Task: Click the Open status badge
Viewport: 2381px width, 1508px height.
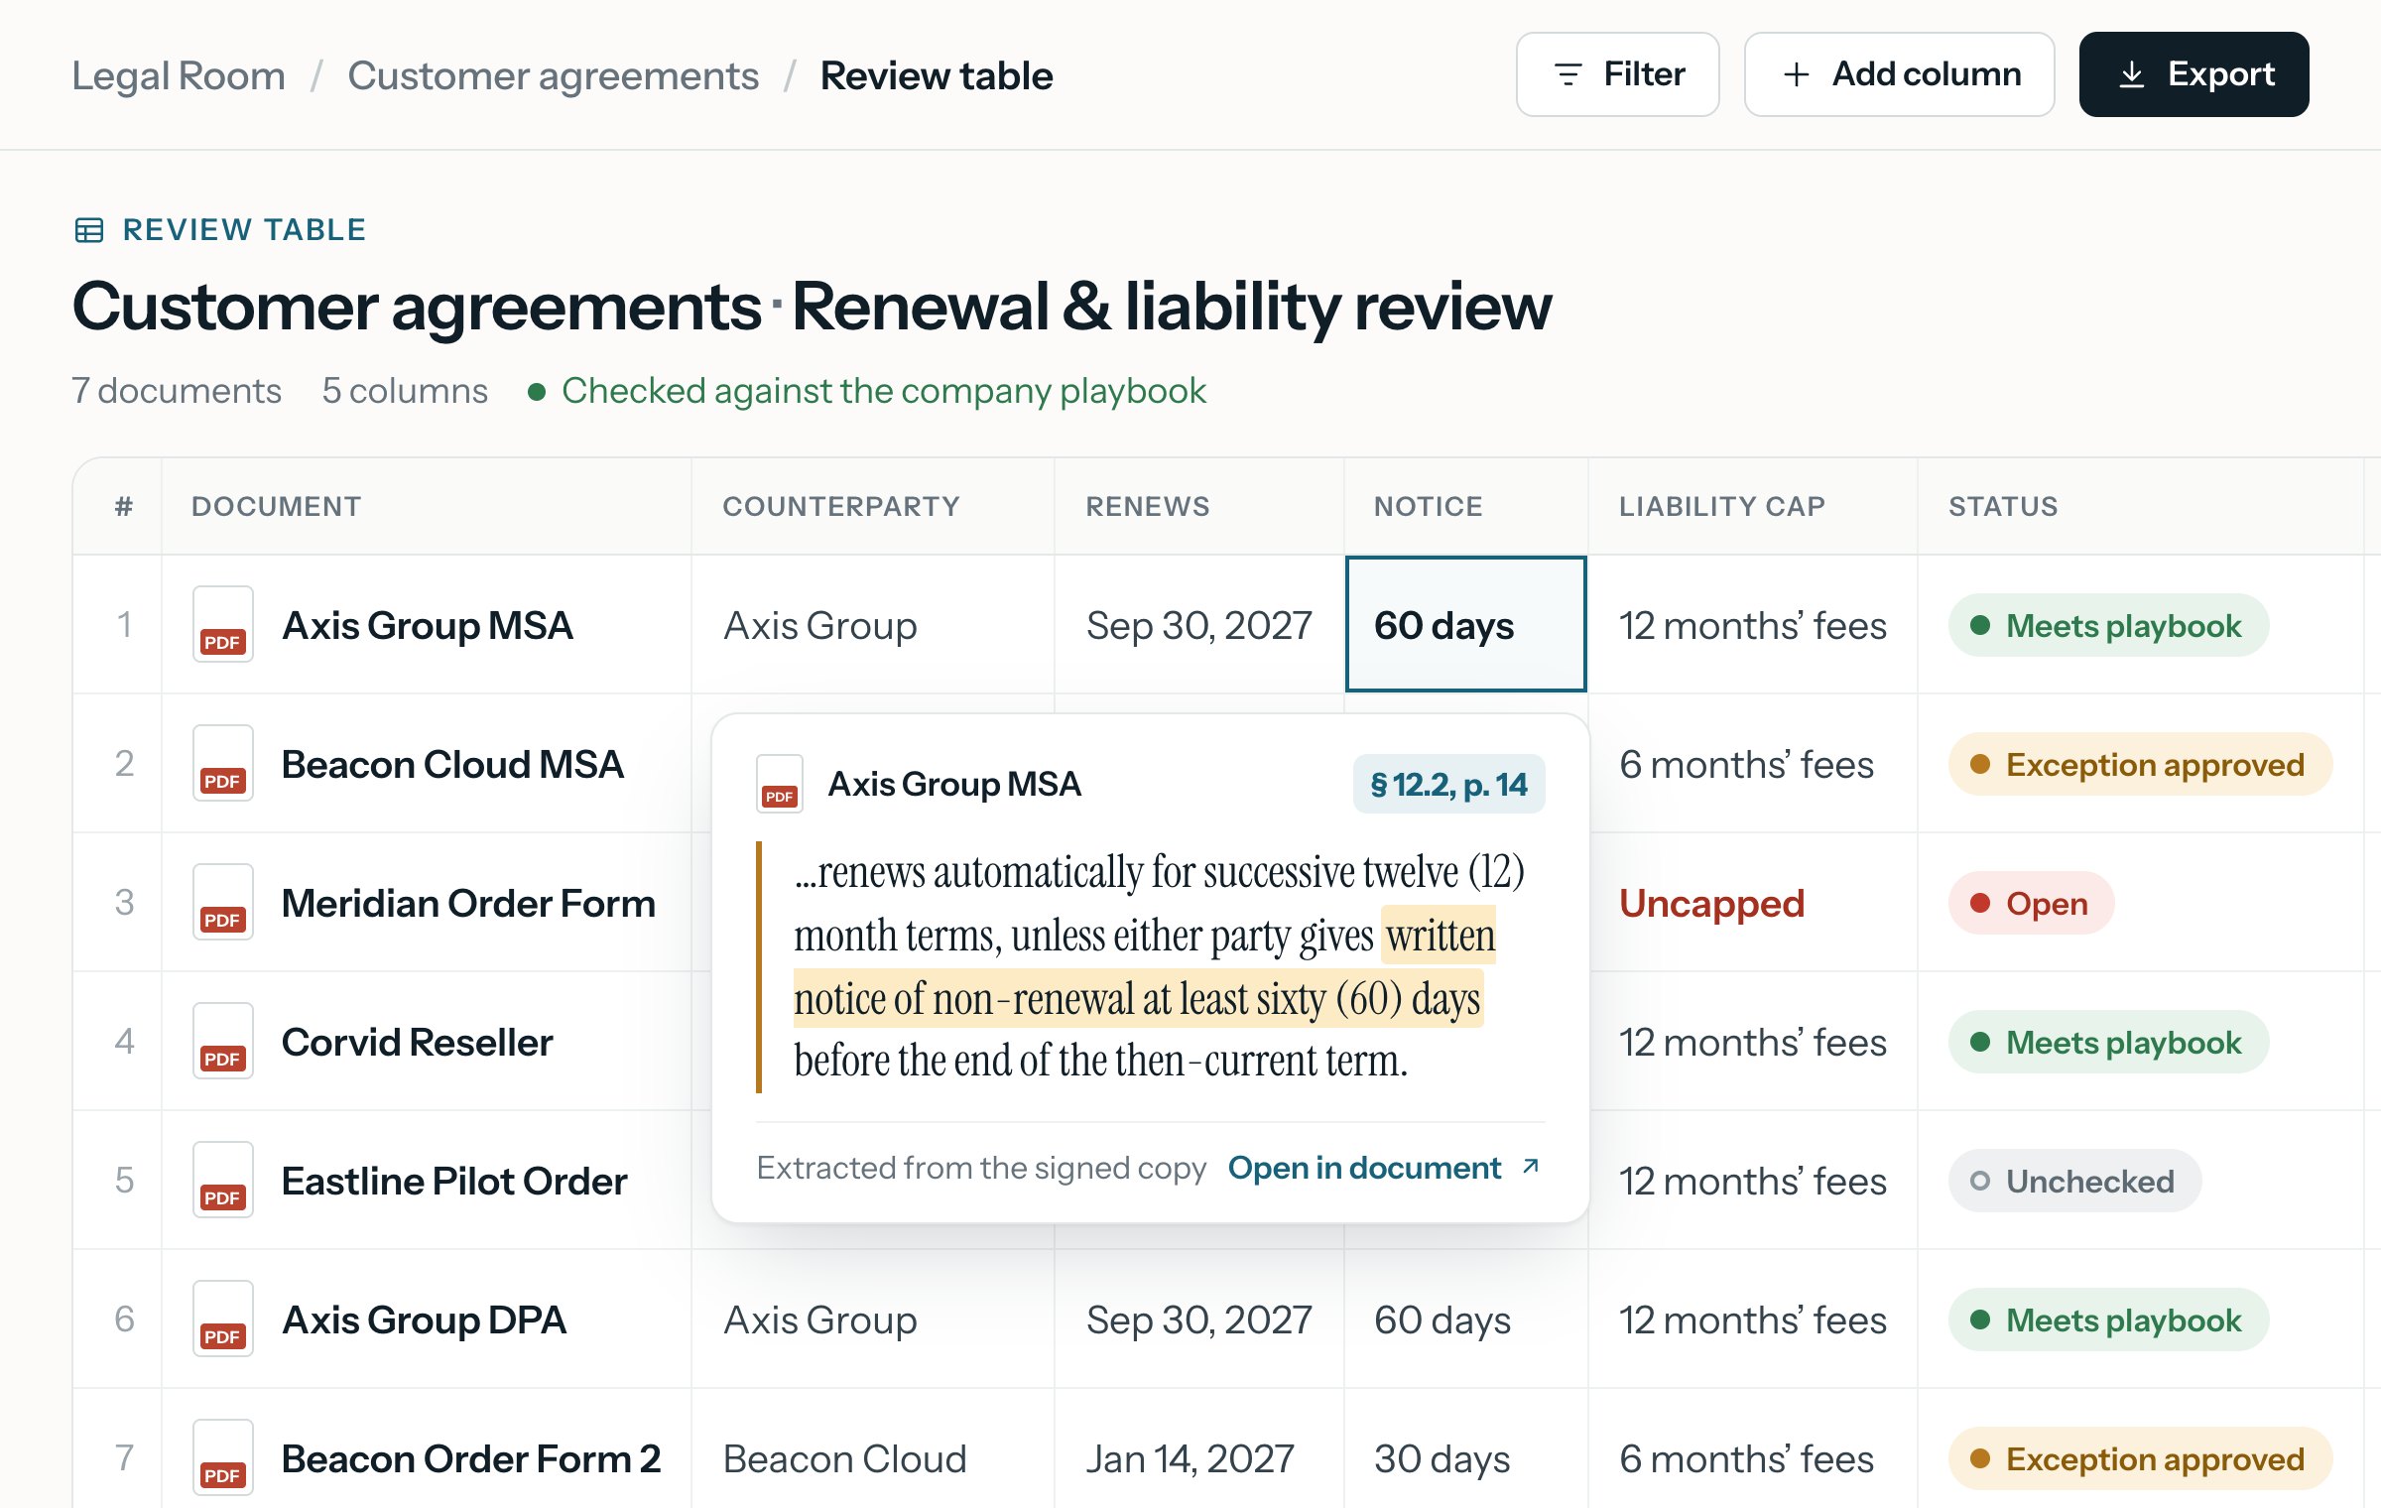Action: pos(2031,903)
